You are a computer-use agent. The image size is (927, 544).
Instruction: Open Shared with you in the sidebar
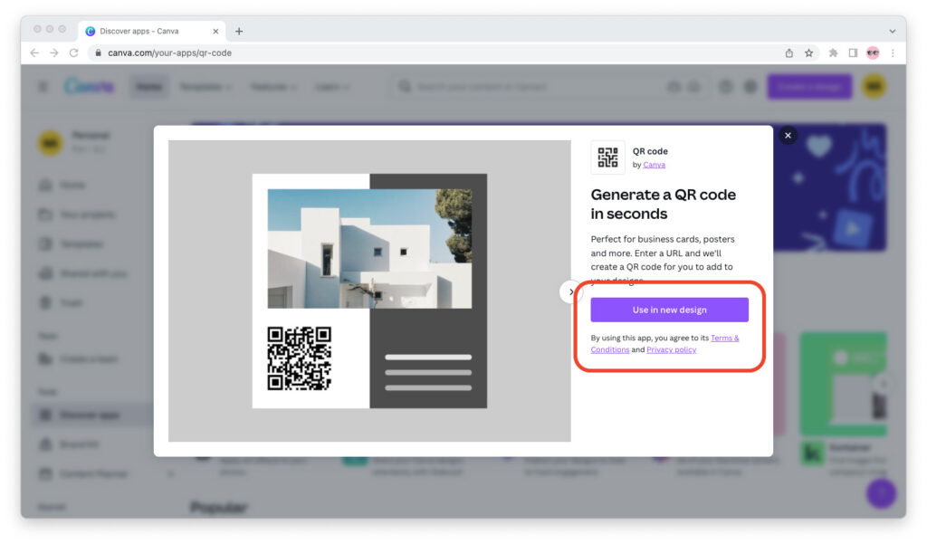coord(82,273)
